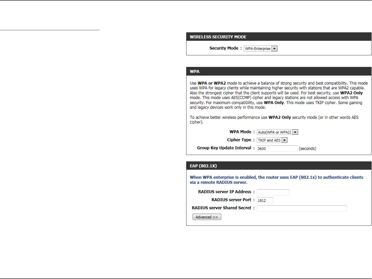372x279 pixels.
Task: Click the RADIUS server Shared Secret label
Action: tap(221, 208)
